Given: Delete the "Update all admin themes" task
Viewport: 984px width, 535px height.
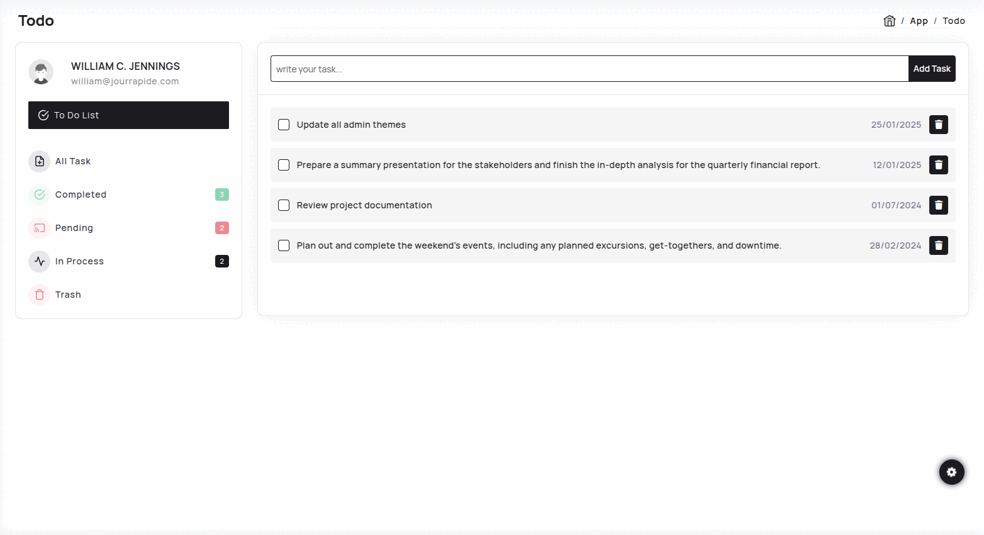Looking at the screenshot, I should pyautogui.click(x=938, y=125).
